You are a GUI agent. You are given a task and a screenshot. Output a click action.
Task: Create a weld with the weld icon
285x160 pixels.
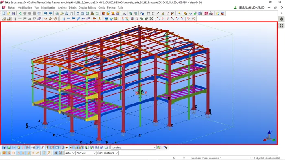coord(99,19)
